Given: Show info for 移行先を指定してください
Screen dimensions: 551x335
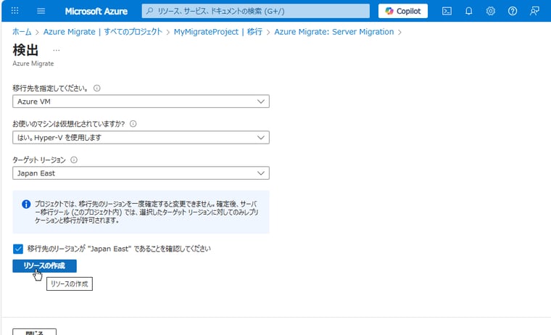Looking at the screenshot, I should click(x=96, y=88).
